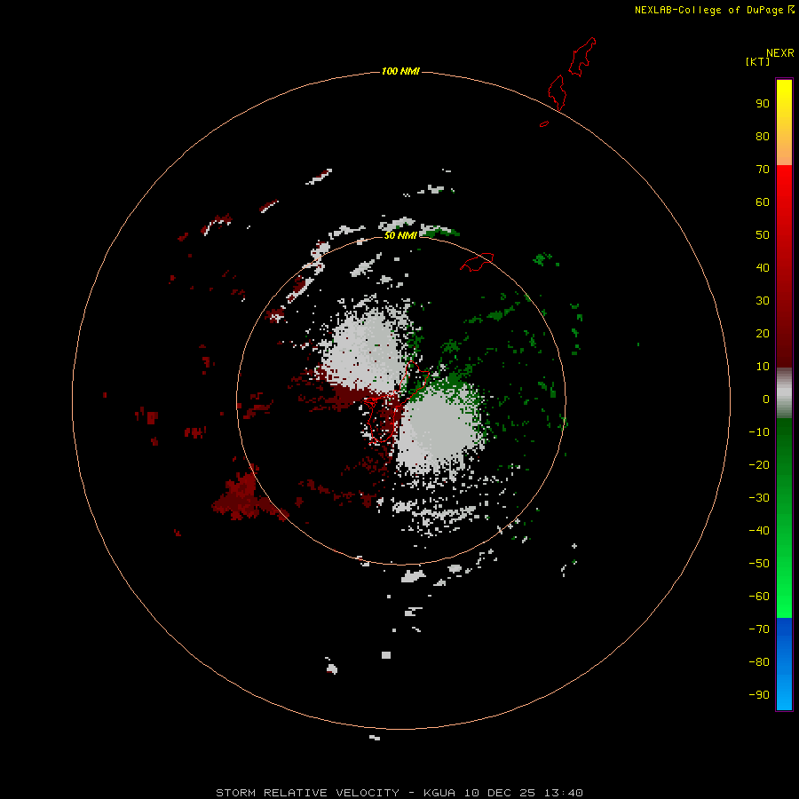Click the 80 value on the velocity scale
Image resolution: width=799 pixels, height=799 pixels.
(763, 136)
